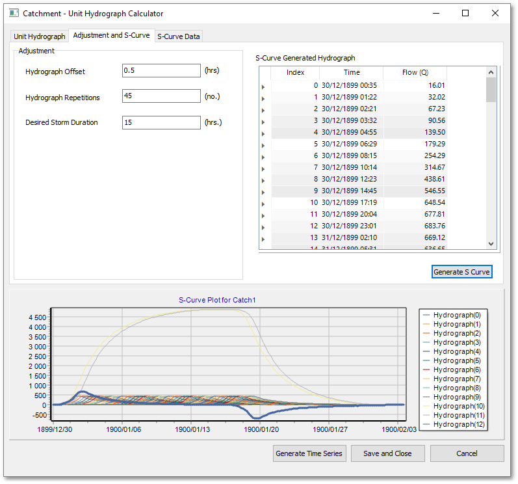The image size is (518, 484).
Task: Click Hydrograph(12) legend entry
Action: (454, 424)
